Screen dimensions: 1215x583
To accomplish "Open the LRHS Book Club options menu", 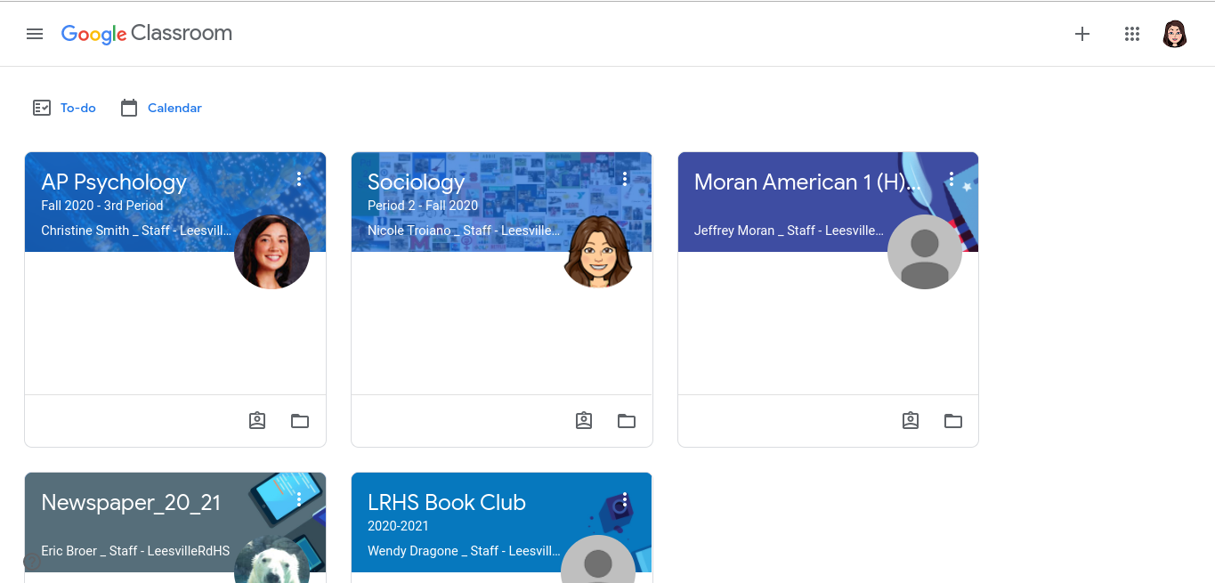I will [x=626, y=499].
